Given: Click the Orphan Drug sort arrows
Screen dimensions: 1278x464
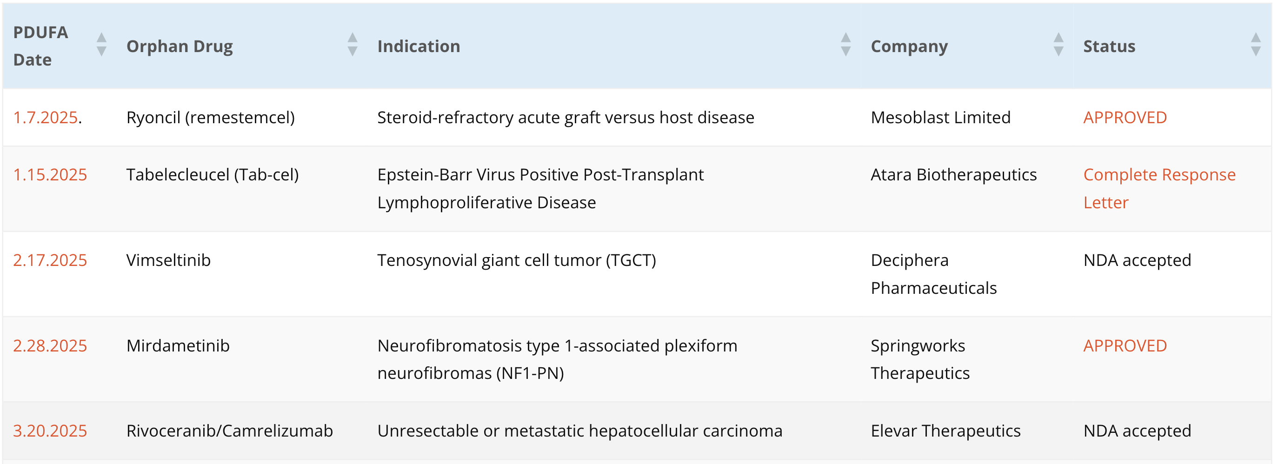Looking at the screenshot, I should (x=352, y=45).
